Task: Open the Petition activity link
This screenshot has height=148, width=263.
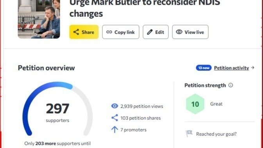Action: tap(231, 68)
